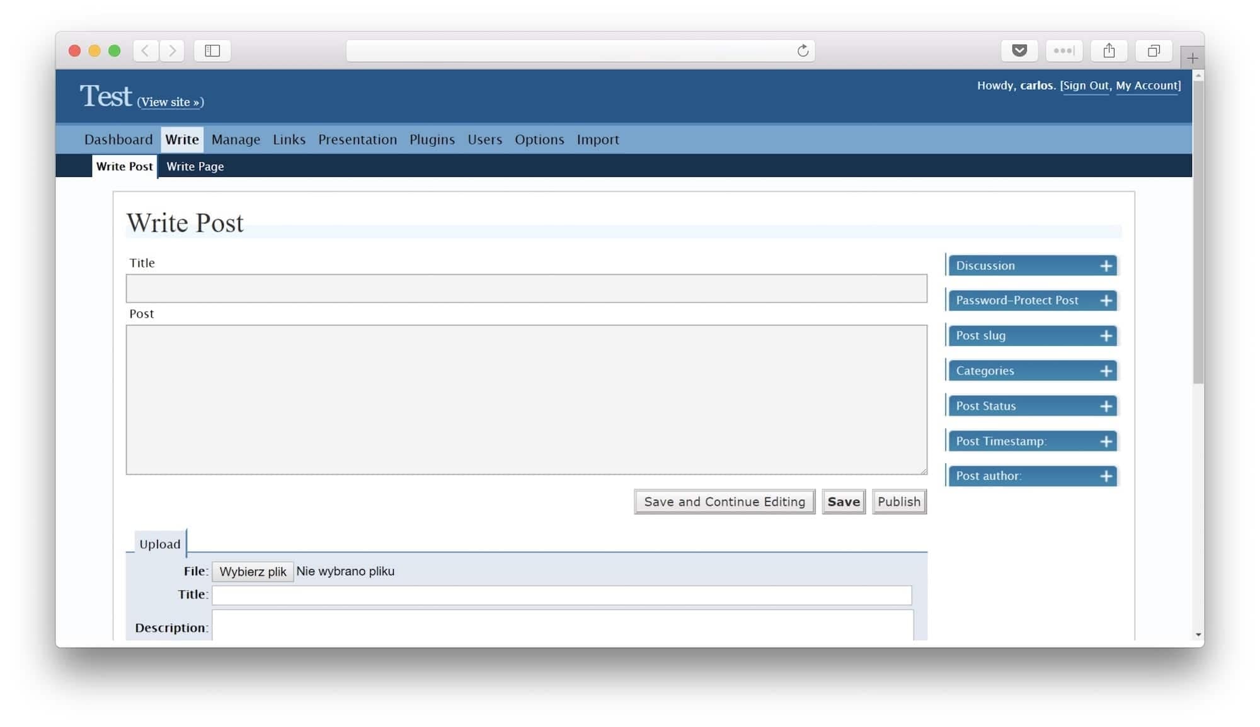The height and width of the screenshot is (727, 1260).
Task: Open the Manage menu
Action: point(236,140)
